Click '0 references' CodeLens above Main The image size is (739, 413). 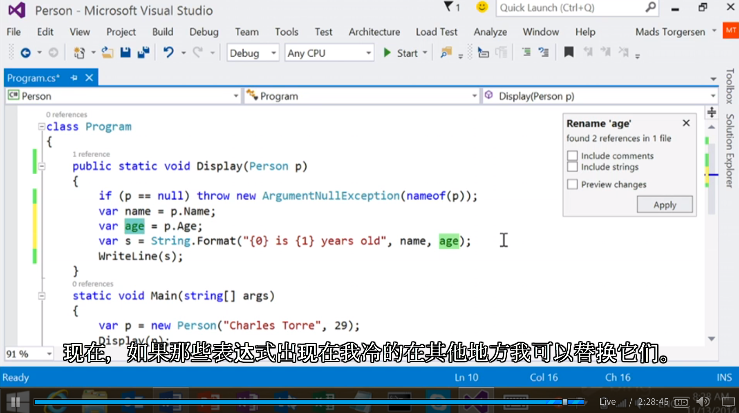click(93, 284)
